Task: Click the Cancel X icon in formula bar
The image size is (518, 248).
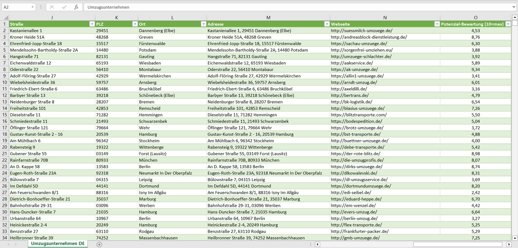Action: coord(52,7)
